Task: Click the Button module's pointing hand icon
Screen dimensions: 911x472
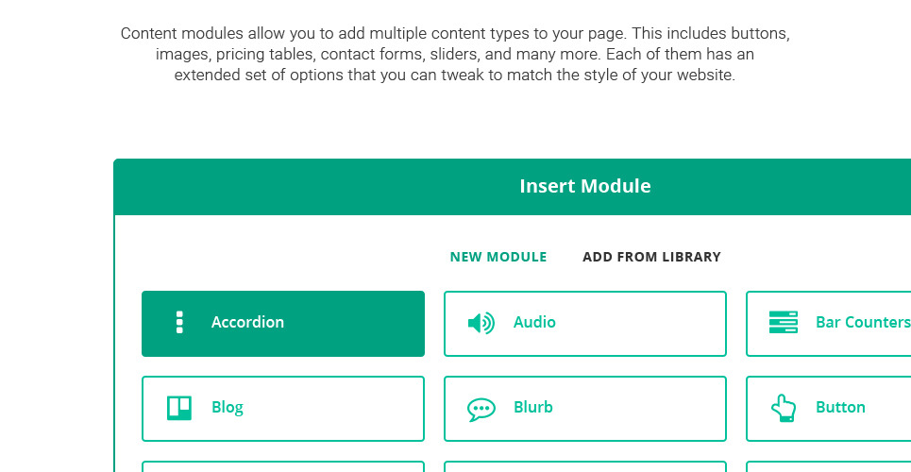Action: [783, 408]
